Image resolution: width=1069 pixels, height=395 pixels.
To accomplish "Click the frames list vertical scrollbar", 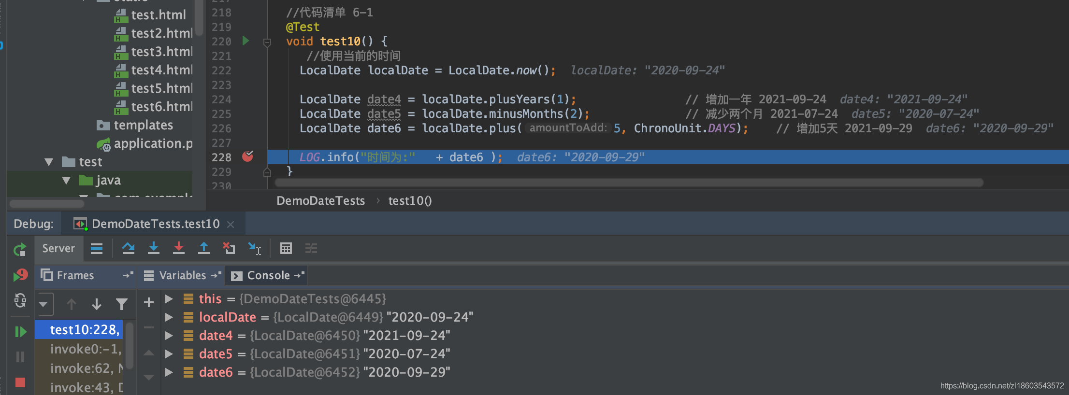I will point(130,345).
